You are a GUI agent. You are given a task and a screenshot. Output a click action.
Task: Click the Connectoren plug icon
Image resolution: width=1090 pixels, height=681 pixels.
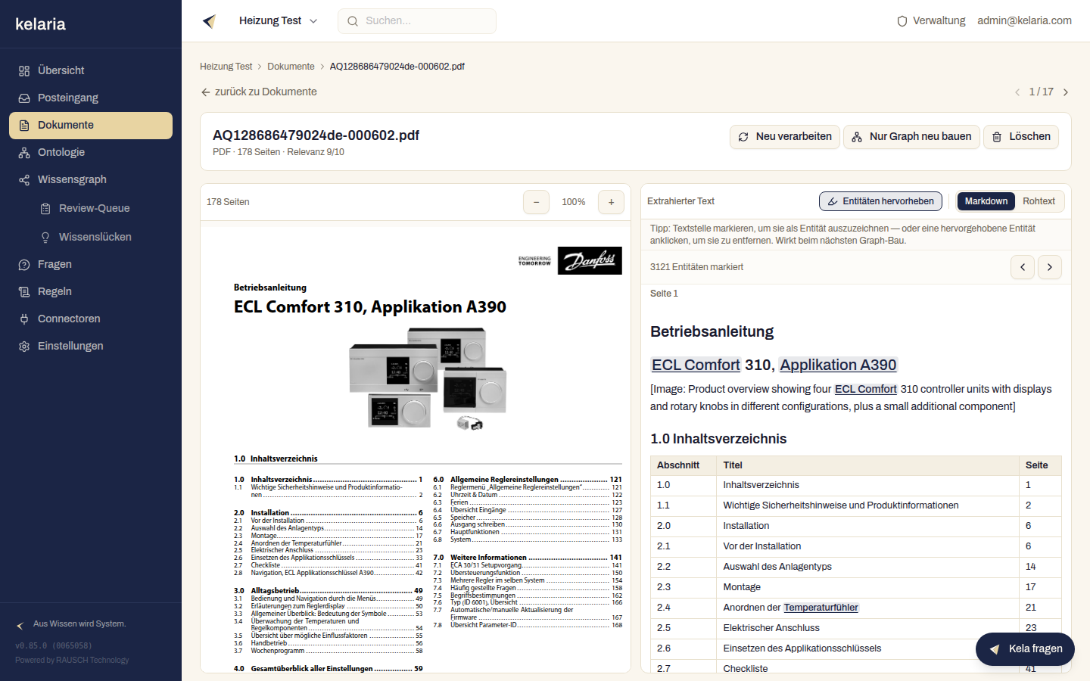24,319
